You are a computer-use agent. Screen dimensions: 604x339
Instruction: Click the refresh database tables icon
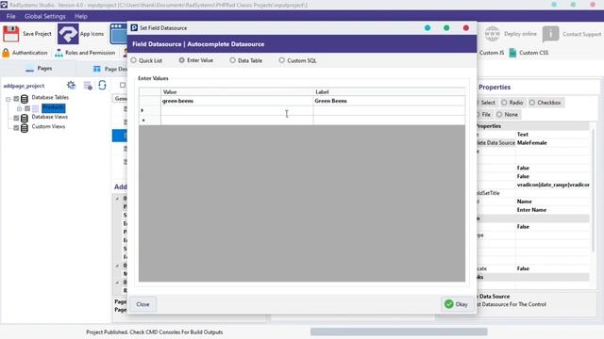tap(102, 85)
